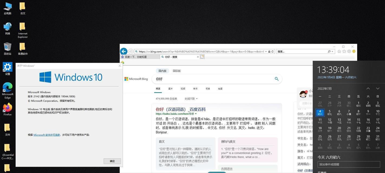385x173 pixels.
Task: Select July 15 in the calendar
Action: 358,121
